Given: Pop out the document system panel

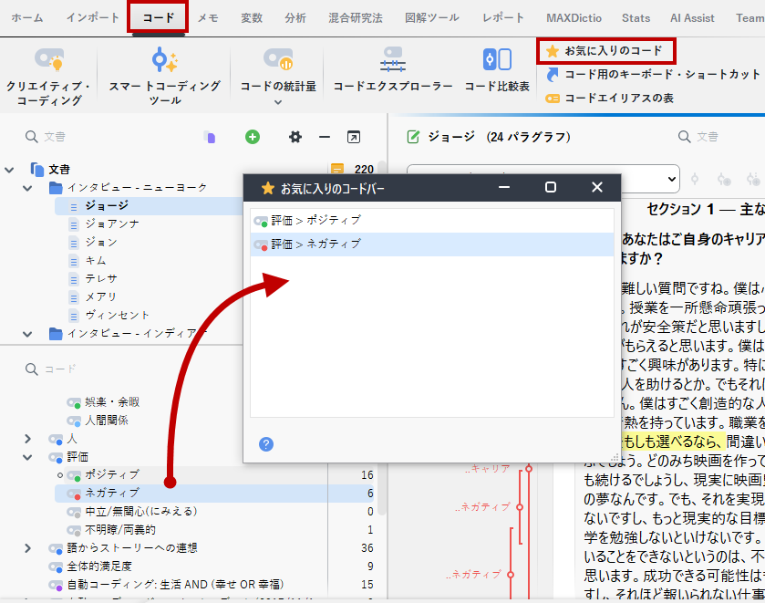Looking at the screenshot, I should point(353,137).
